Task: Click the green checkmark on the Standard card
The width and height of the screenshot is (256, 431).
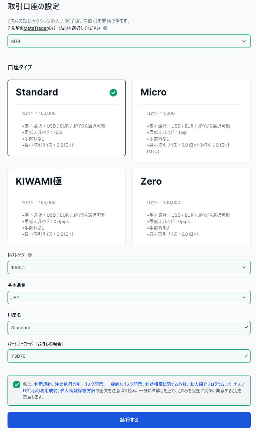Action: pyautogui.click(x=113, y=93)
